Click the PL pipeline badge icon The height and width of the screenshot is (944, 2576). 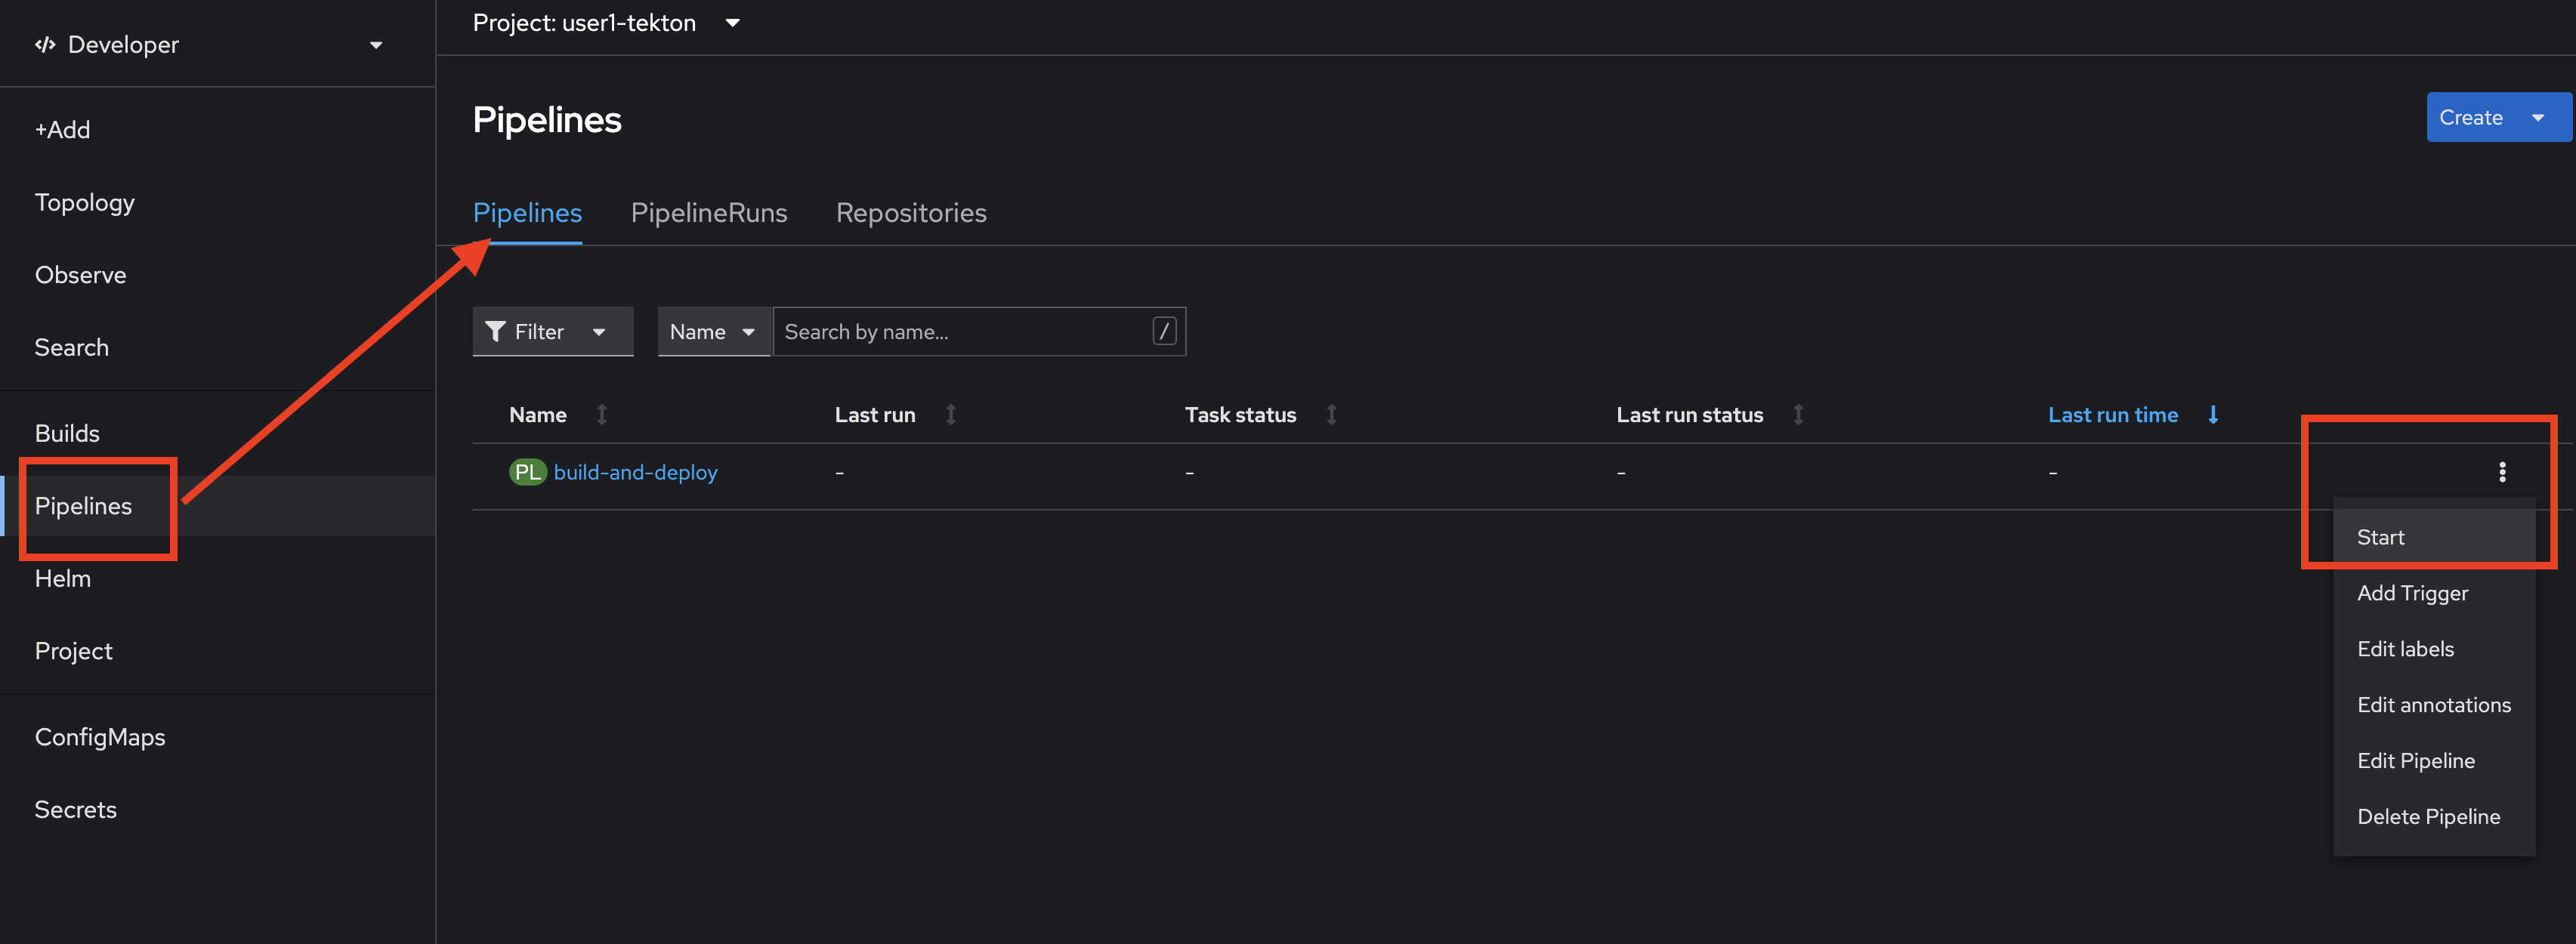pyautogui.click(x=527, y=472)
